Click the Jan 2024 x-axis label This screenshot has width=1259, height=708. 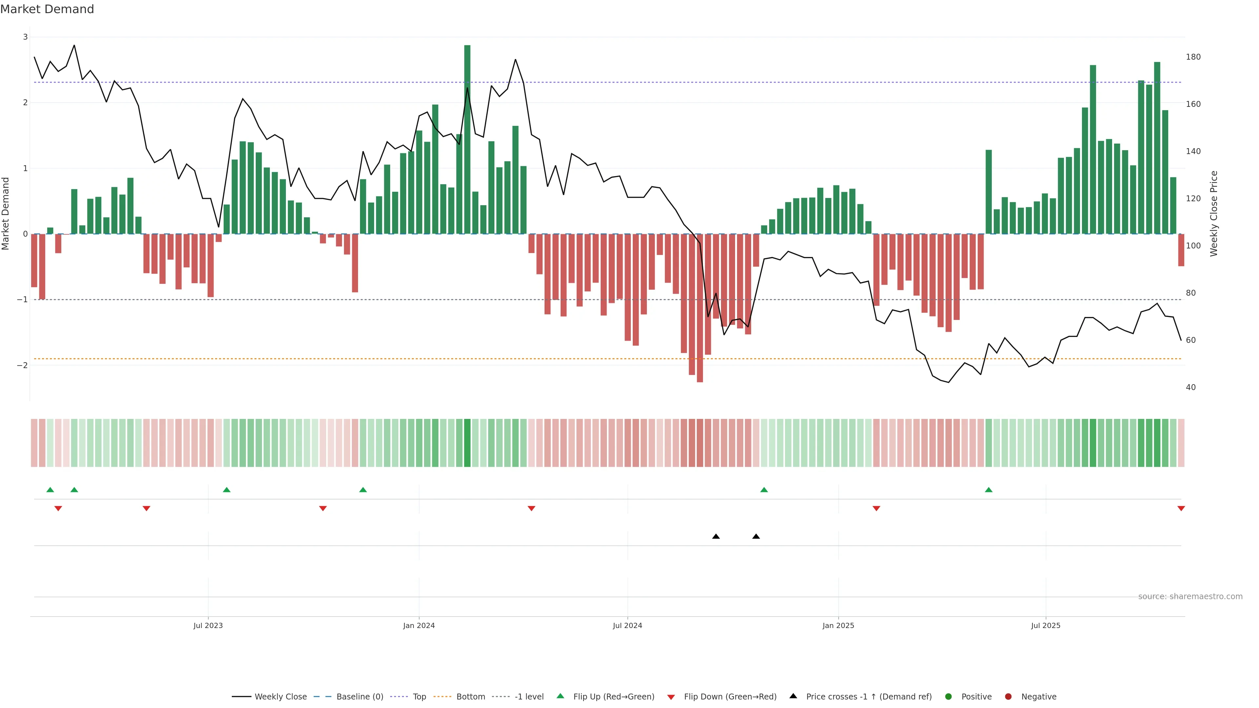pos(419,626)
